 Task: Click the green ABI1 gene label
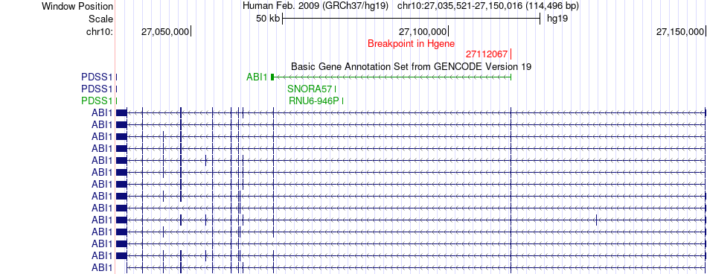[x=257, y=77]
